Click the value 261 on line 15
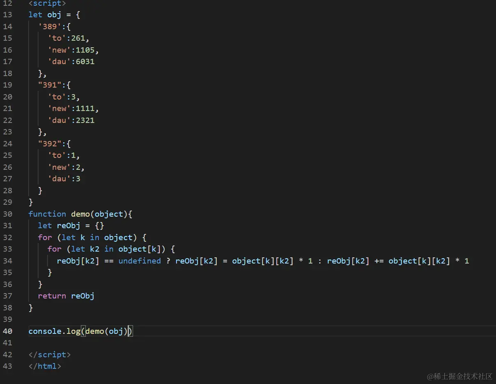This screenshot has height=384, width=496. (78, 38)
